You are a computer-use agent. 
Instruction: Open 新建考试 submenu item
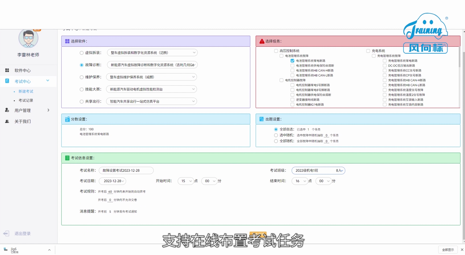click(26, 91)
